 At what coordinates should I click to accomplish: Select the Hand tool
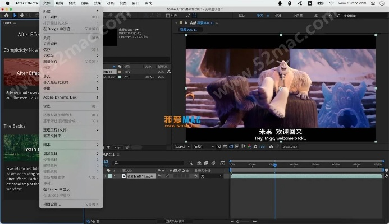tap(21, 16)
